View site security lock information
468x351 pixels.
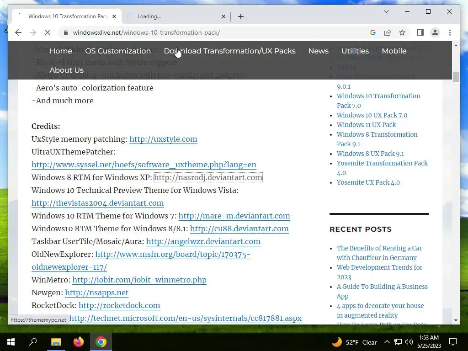coord(66,32)
